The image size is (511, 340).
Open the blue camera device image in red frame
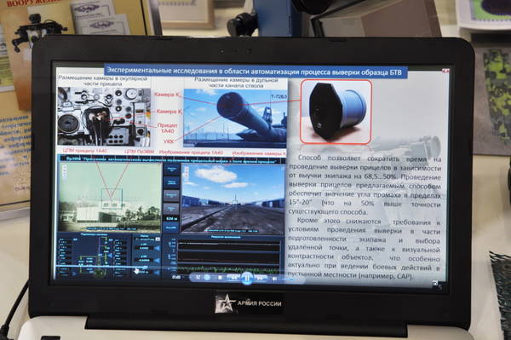(336, 112)
